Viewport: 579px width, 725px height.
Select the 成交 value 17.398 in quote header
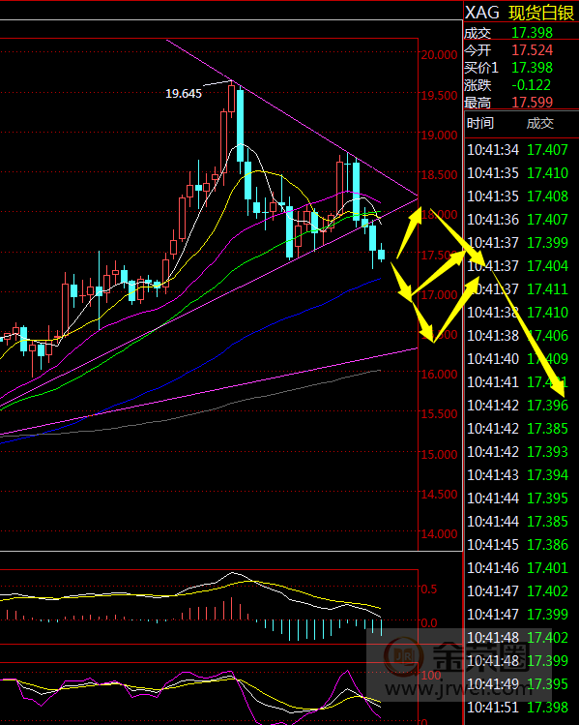[532, 33]
